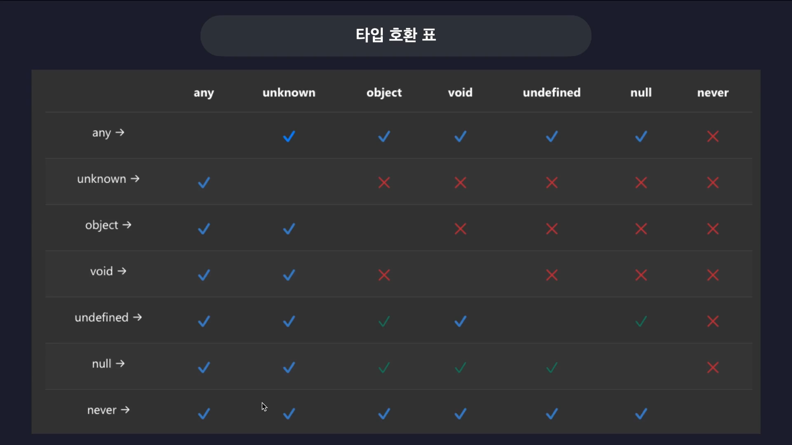Click the 'object →' row label
Viewport: 792px width, 445px height.
click(108, 225)
